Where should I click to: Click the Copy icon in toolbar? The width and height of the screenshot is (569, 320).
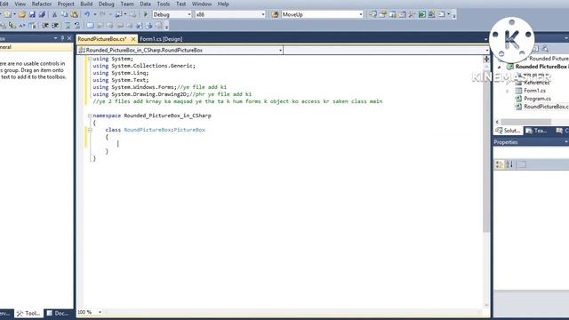pyautogui.click(x=64, y=14)
